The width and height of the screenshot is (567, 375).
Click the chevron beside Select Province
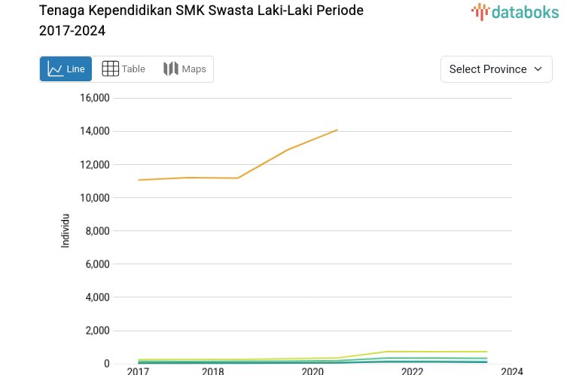click(x=538, y=69)
